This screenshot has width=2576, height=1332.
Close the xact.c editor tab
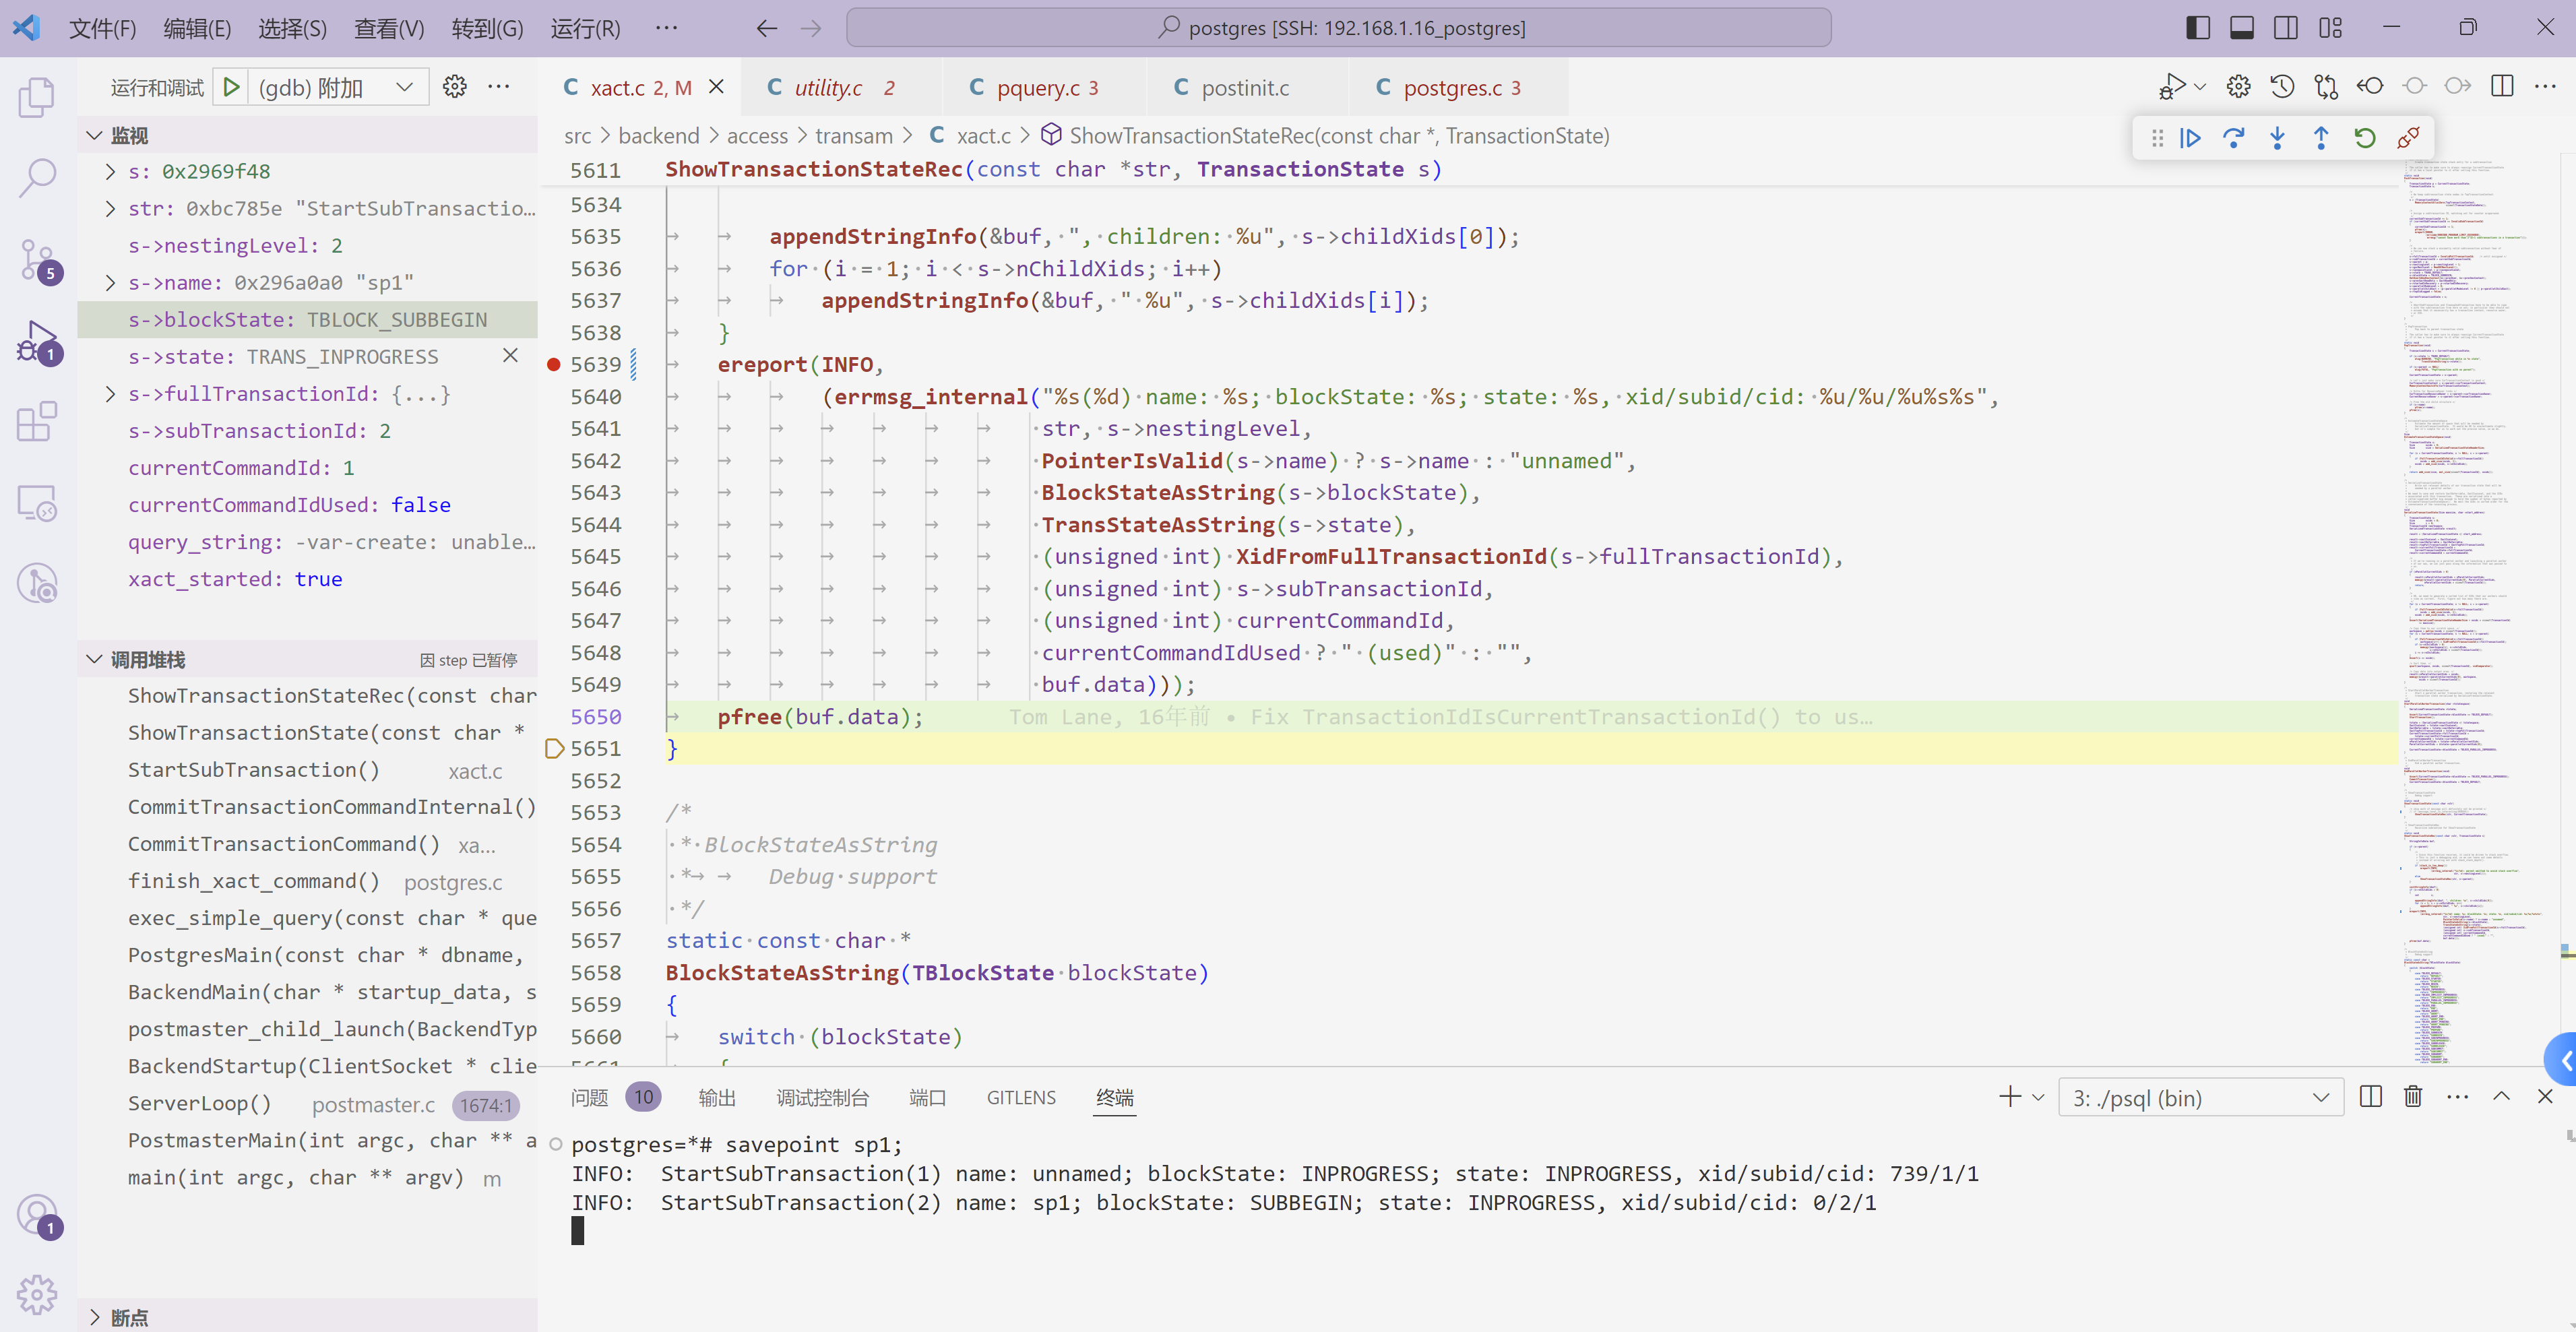(x=716, y=87)
